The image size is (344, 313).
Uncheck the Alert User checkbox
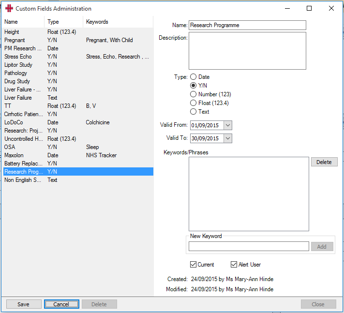[x=234, y=264]
